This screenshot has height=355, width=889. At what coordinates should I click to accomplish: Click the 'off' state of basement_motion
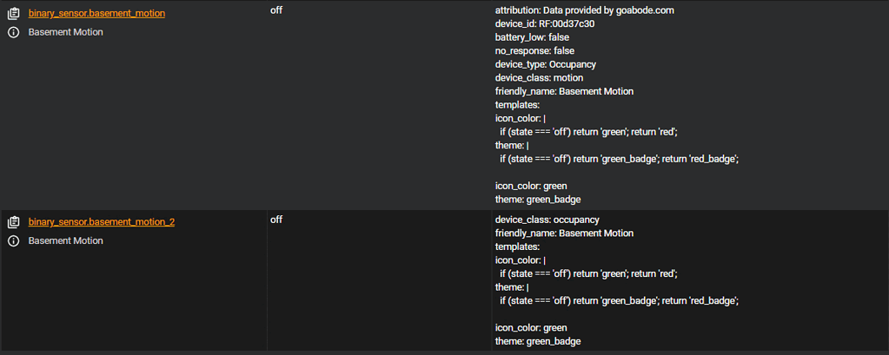[x=276, y=10]
